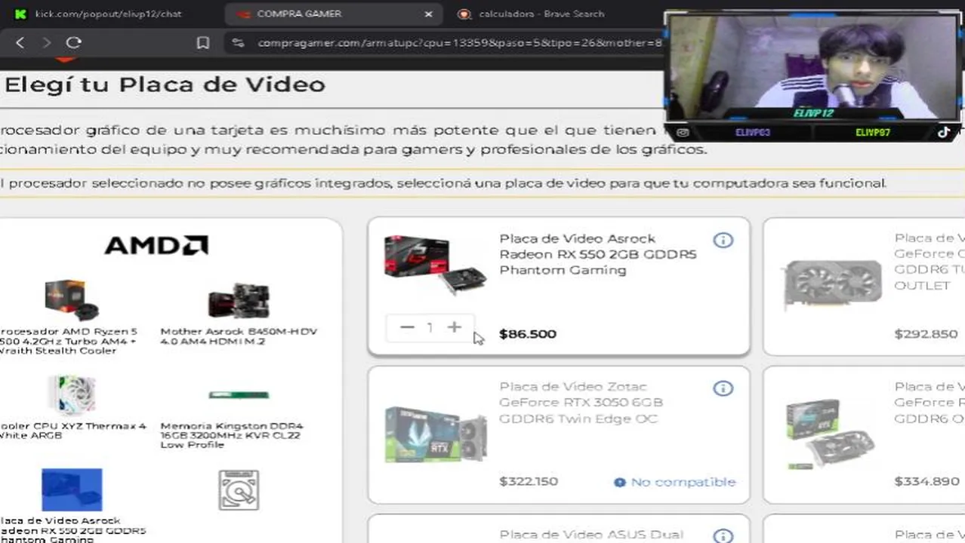Screen dimensions: 965x543
Task: Click the Placa de Video ASUS Dual title
Action: click(591, 535)
